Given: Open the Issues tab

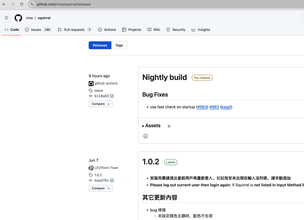Looking at the screenshot, I should [x=38, y=30].
